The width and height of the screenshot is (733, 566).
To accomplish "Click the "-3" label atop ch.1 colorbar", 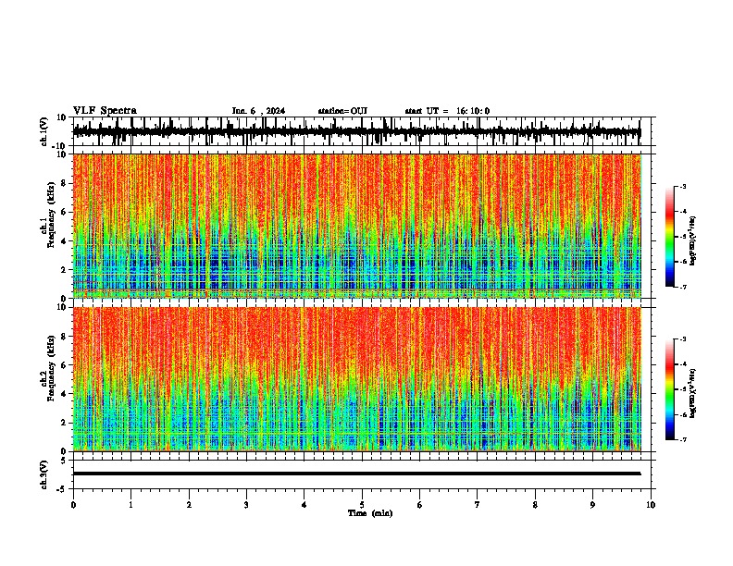I will 682,186.
